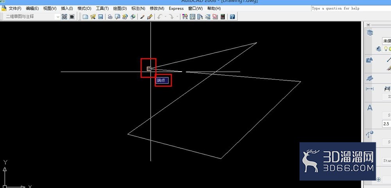Select the Linear dimension tool
Viewport: 391px width, 188px height.
[387, 89]
